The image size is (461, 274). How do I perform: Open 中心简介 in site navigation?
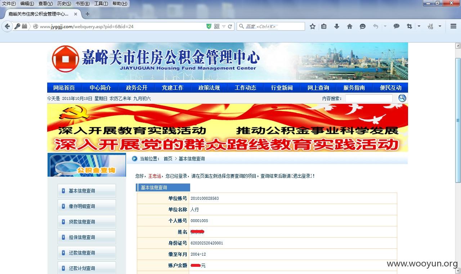point(100,88)
